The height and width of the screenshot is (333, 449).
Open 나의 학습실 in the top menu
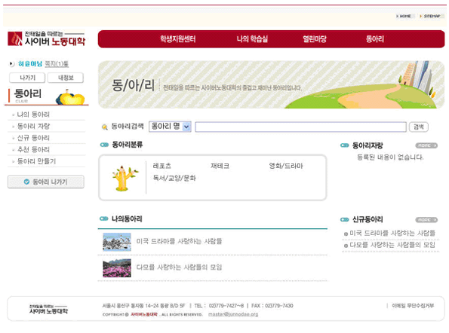pos(252,39)
